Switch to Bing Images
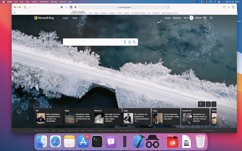 point(65,18)
